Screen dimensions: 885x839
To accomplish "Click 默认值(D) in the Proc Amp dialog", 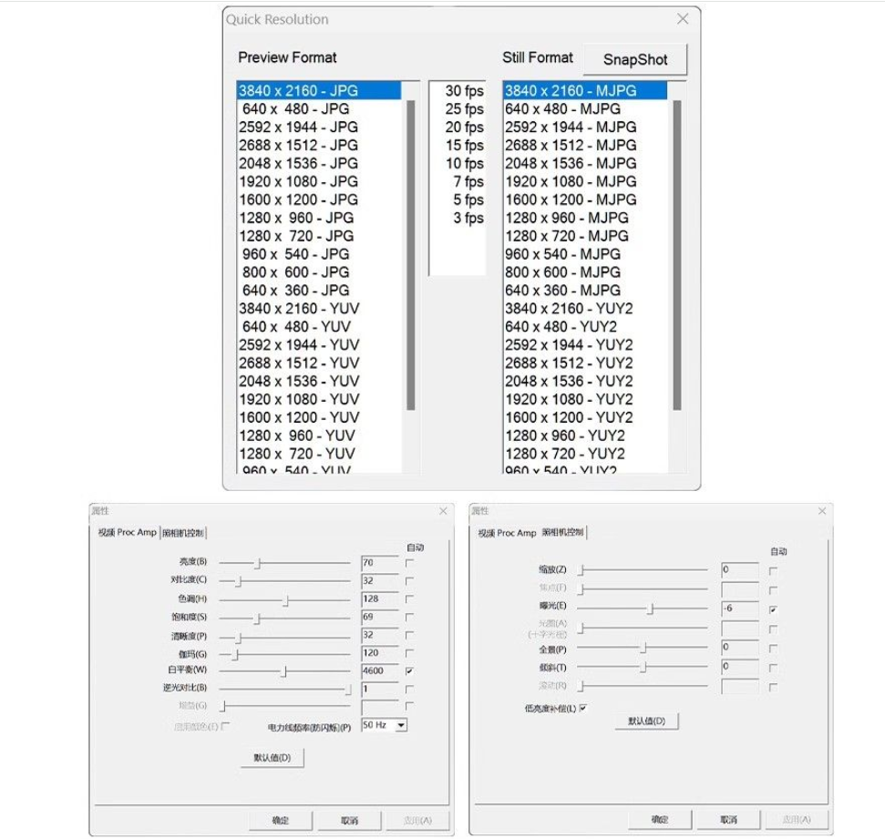I will 272,757.
